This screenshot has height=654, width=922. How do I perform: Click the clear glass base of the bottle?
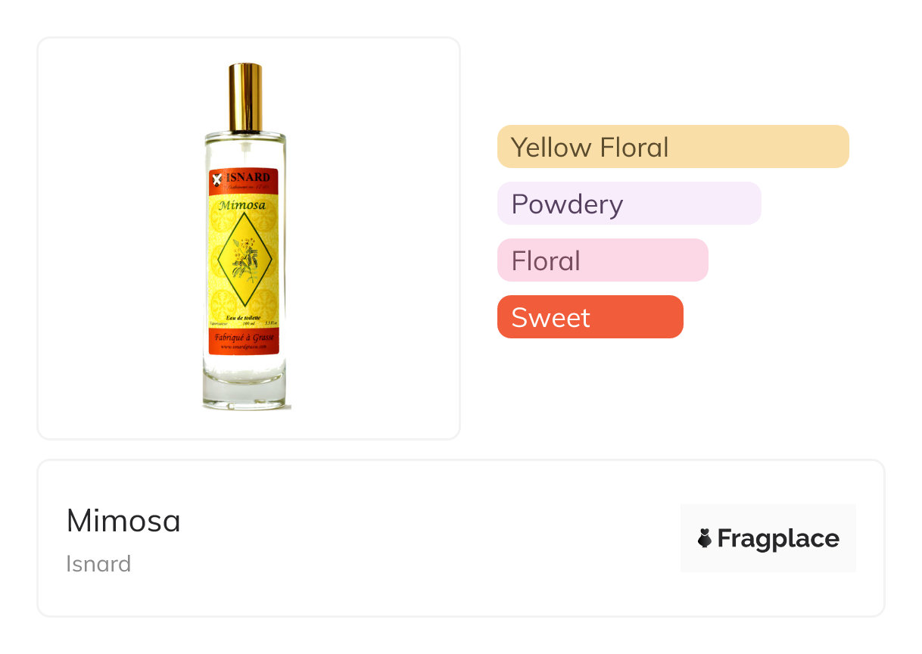[245, 390]
